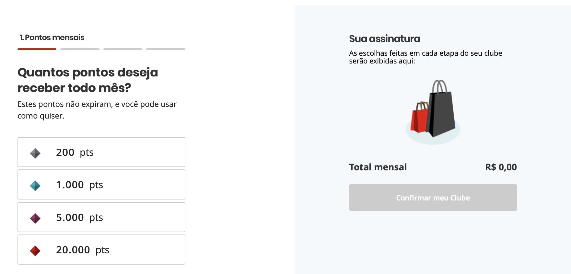The width and height of the screenshot is (571, 274).
Task: Choose the 1.000 pts monthly option
Action: pos(101,185)
